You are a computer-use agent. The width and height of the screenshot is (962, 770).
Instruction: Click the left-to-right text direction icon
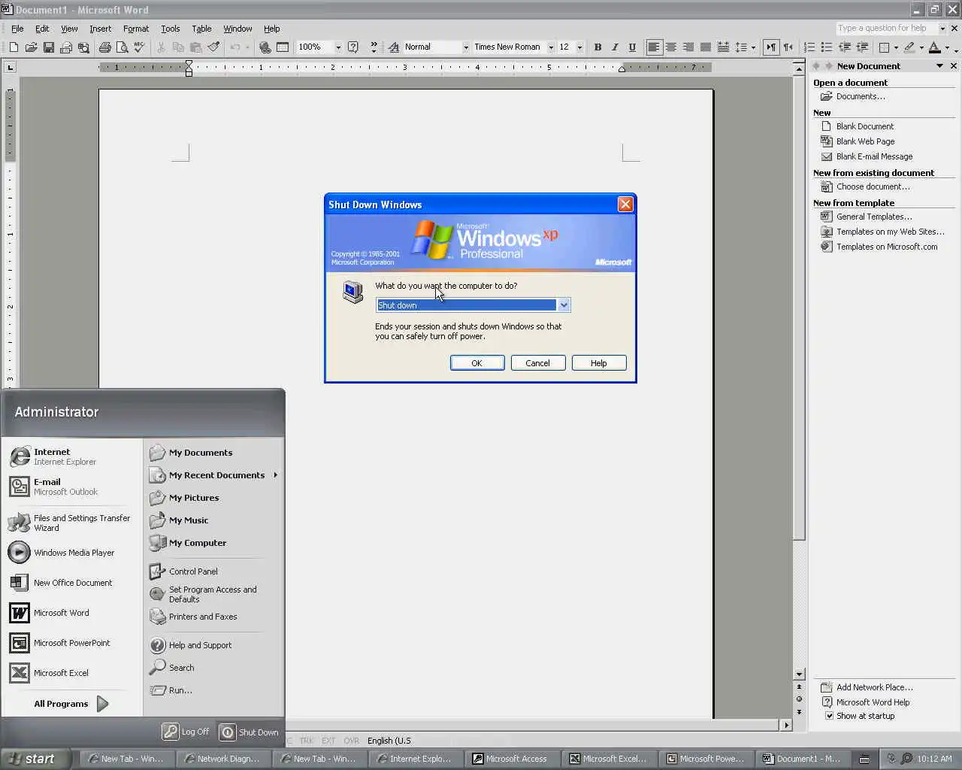coord(771,47)
